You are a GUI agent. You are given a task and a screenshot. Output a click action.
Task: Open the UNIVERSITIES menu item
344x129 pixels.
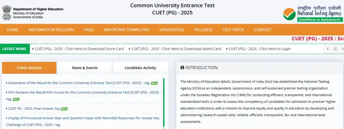(x=172, y=30)
